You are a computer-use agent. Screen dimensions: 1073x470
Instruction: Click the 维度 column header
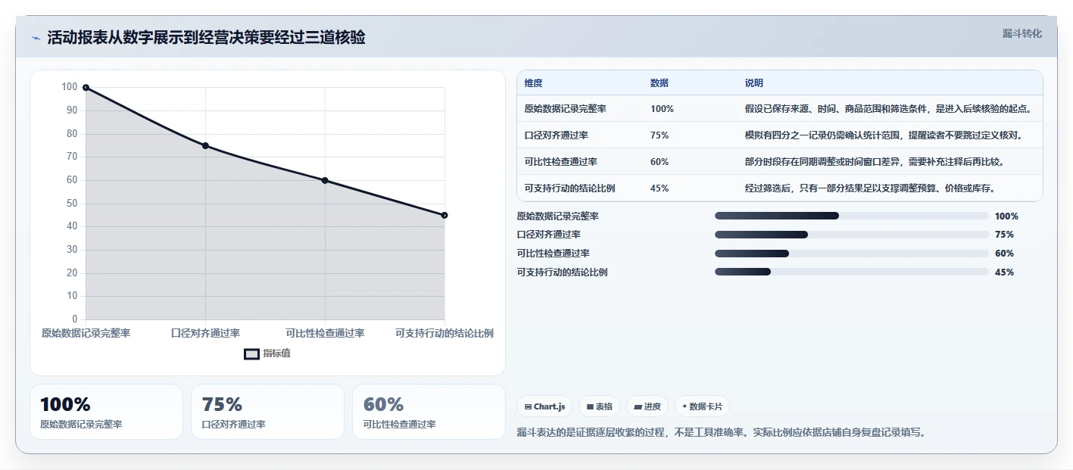(x=533, y=83)
